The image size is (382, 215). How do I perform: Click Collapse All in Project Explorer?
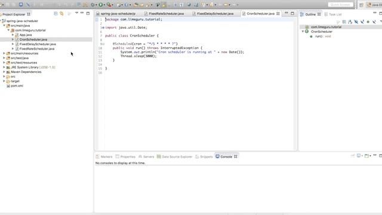coord(56,14)
